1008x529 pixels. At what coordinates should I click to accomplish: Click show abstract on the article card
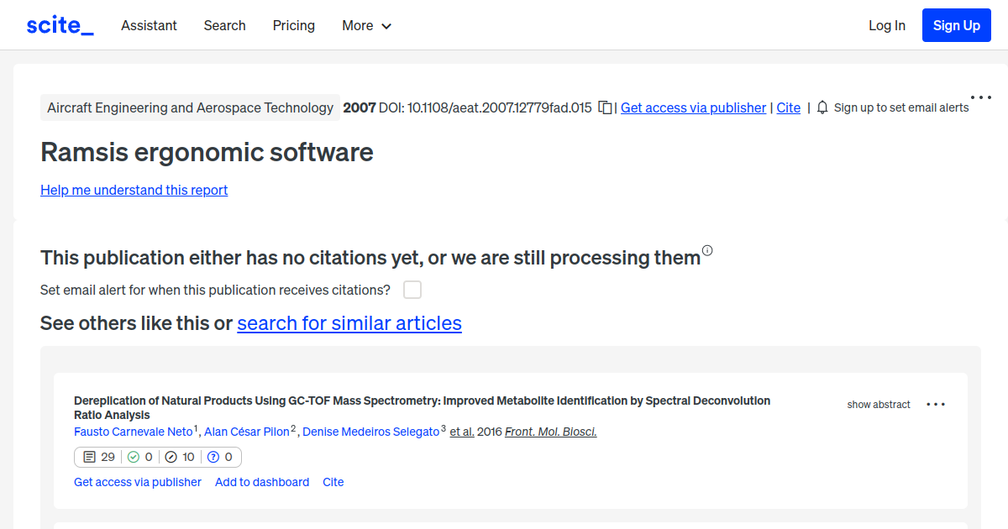pos(879,404)
